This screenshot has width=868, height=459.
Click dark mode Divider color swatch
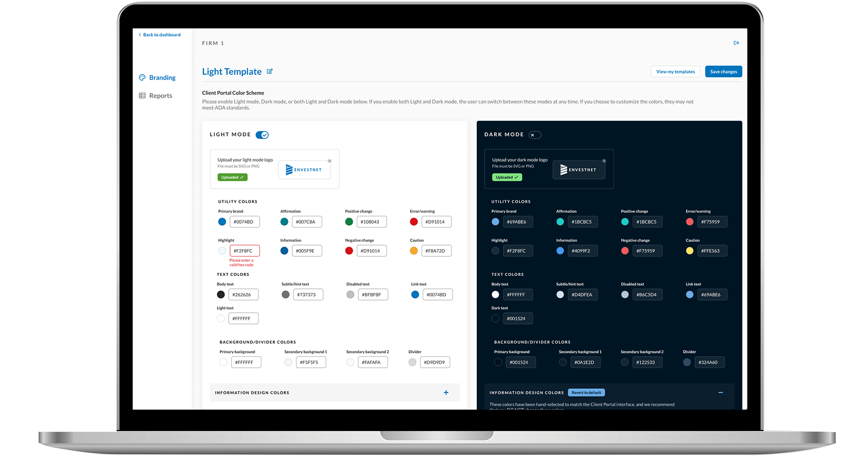[687, 362]
